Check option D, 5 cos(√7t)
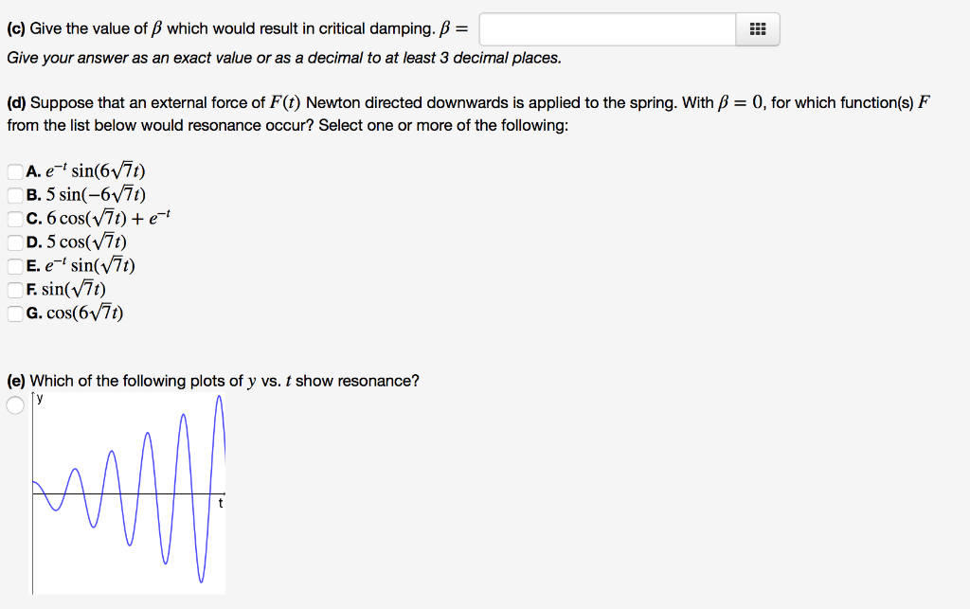The width and height of the screenshot is (970, 609). pyautogui.click(x=14, y=242)
